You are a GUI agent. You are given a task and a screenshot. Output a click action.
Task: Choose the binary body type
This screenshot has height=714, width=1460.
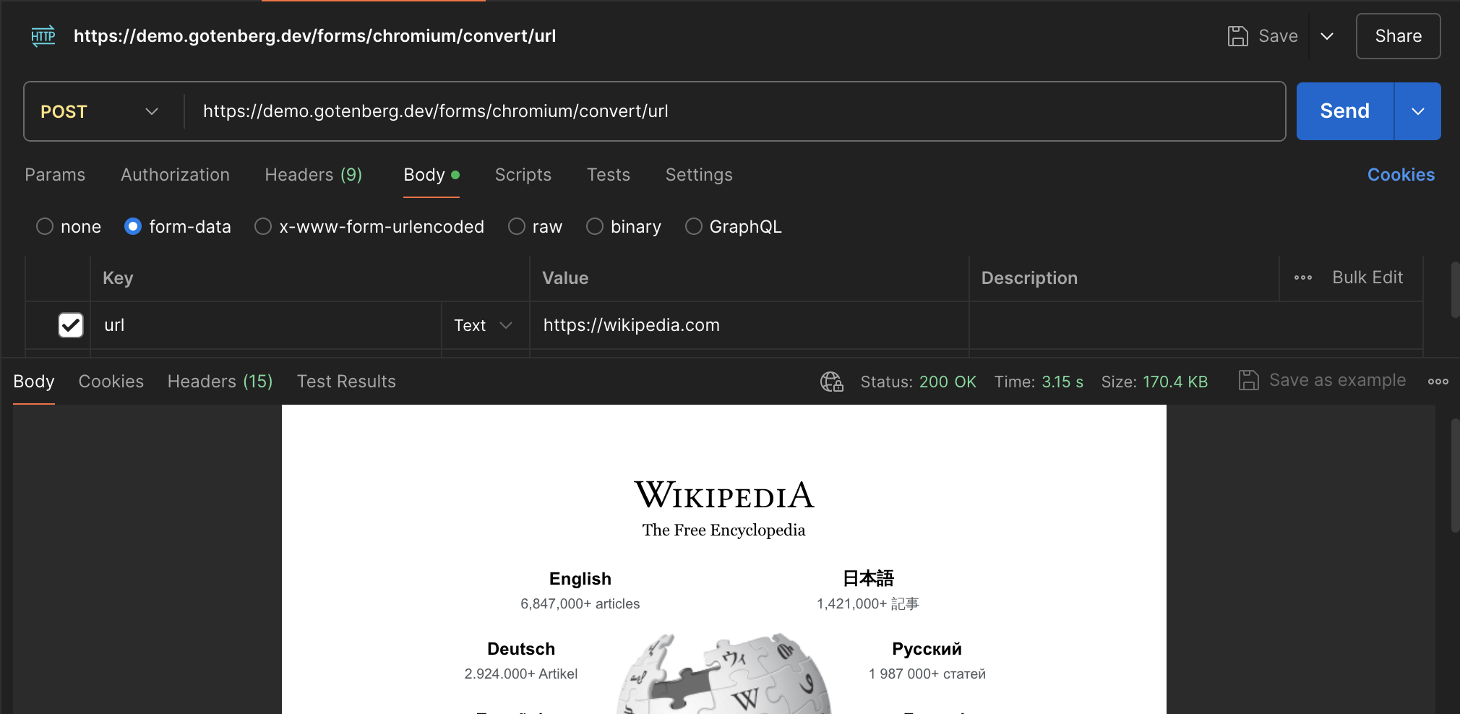coord(595,227)
